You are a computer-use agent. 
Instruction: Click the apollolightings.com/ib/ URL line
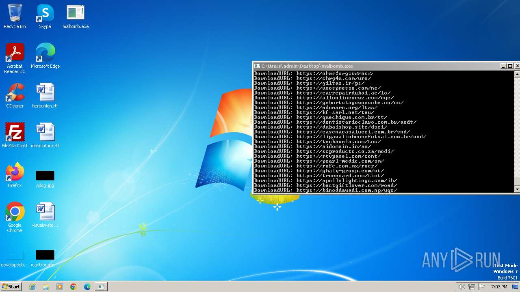tap(325, 180)
